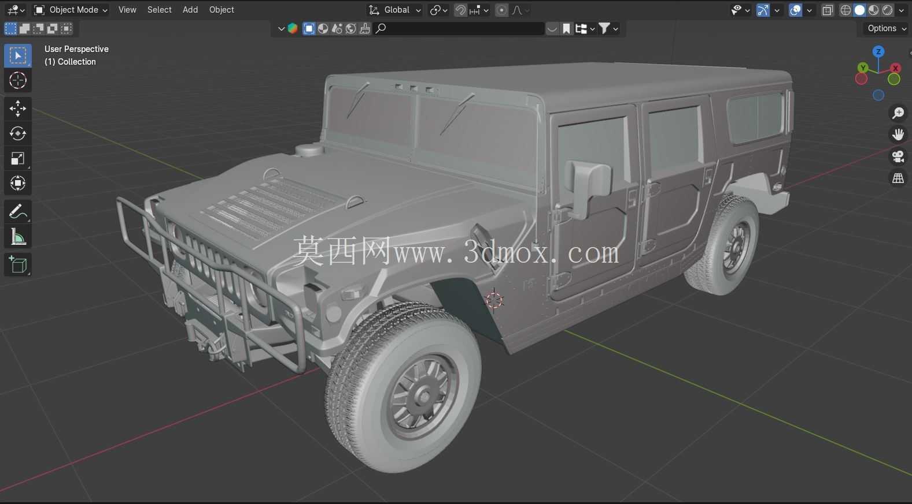Filter by object type square icon
This screenshot has height=504, width=912.
(309, 28)
